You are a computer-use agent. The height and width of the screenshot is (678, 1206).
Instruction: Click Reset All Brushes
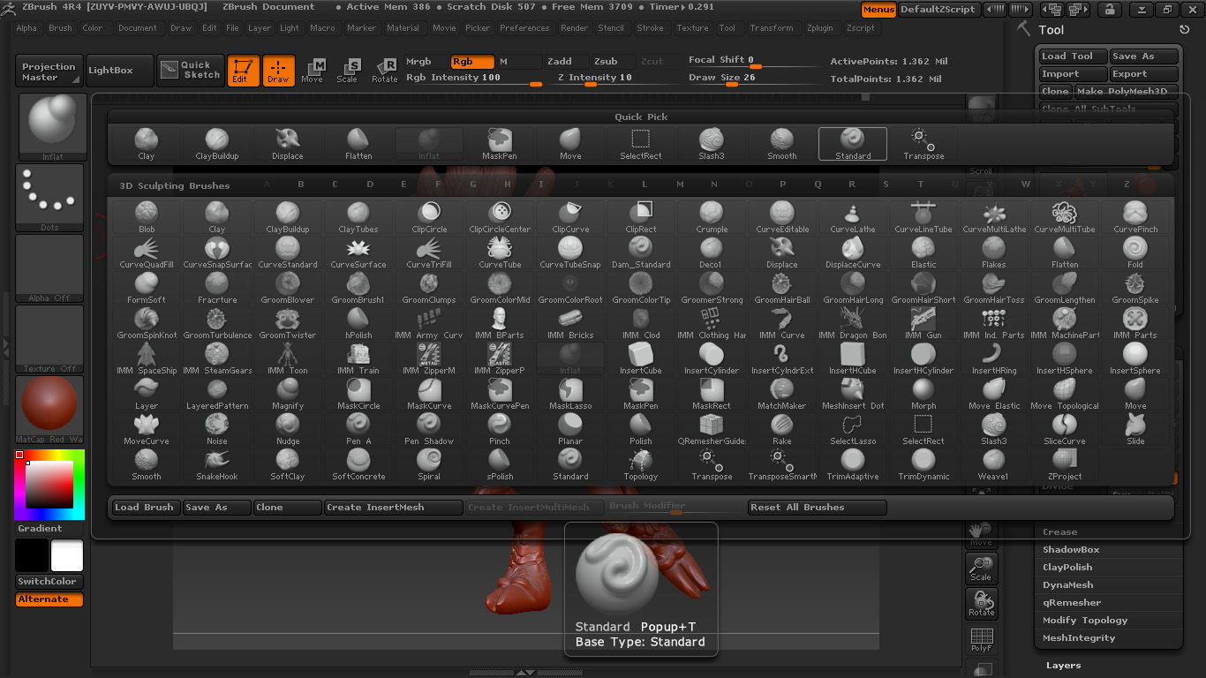click(817, 508)
